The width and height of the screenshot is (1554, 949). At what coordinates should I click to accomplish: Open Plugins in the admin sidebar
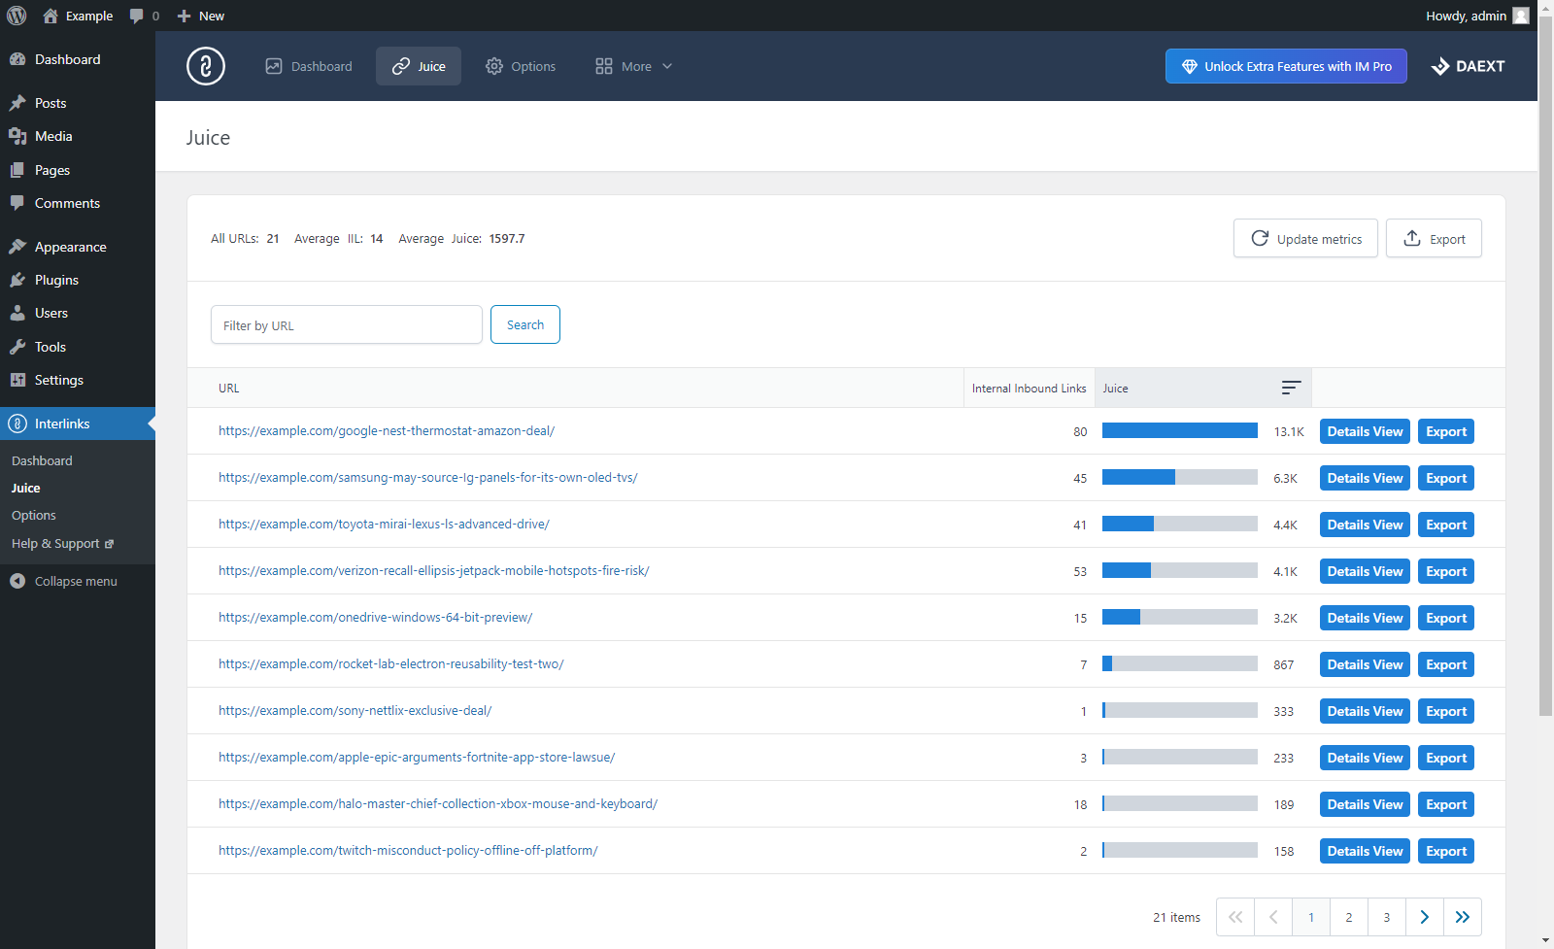coord(78,280)
